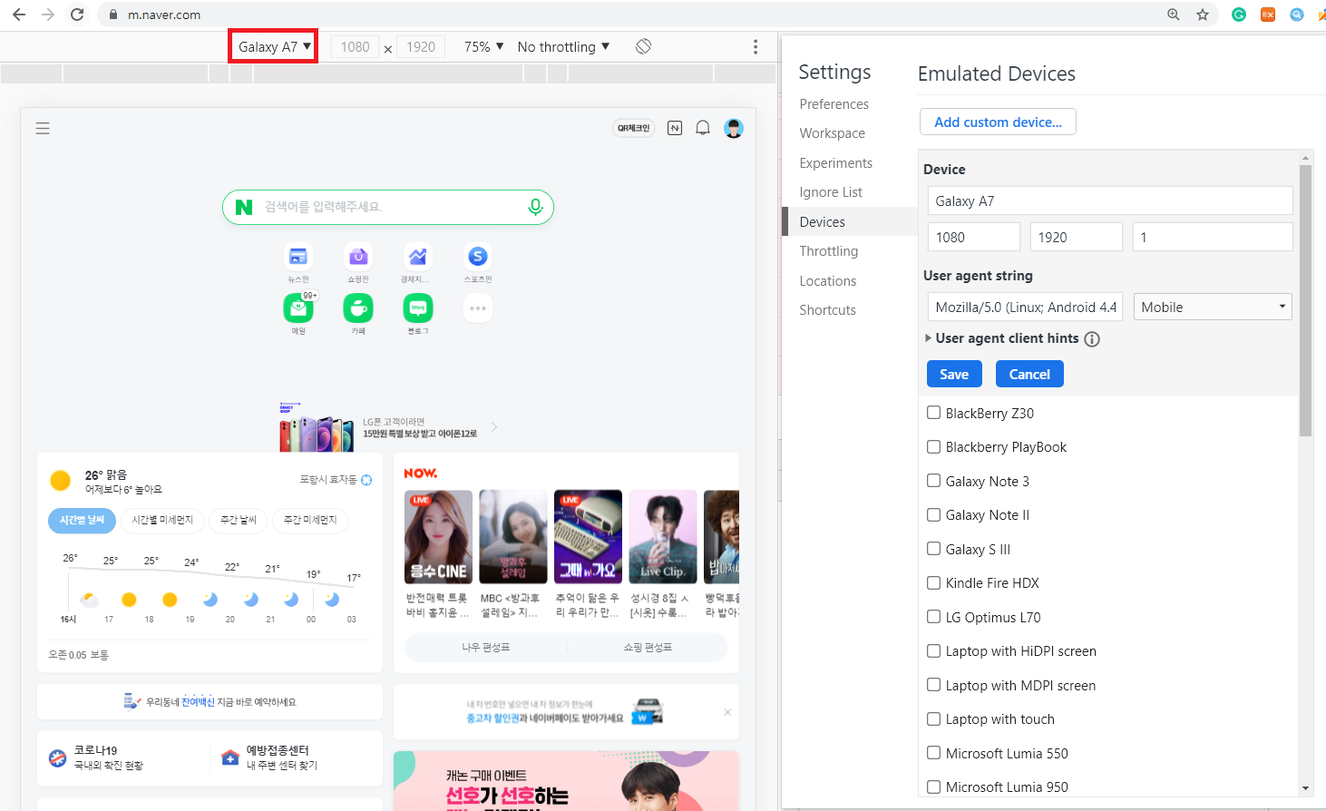The height and width of the screenshot is (811, 1326).
Task: Open the 카페 cafe shortcut icon
Action: [358, 308]
